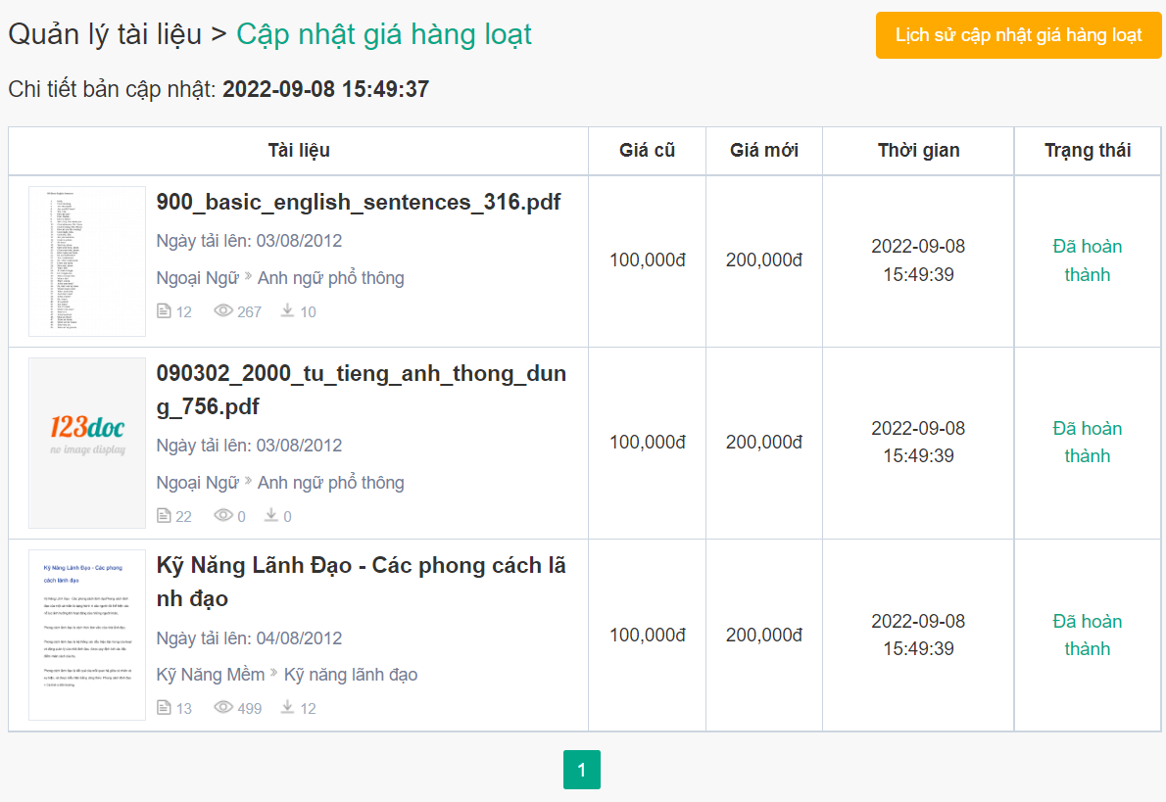
Task: Click the views eye icon showing 267
Action: (223, 311)
